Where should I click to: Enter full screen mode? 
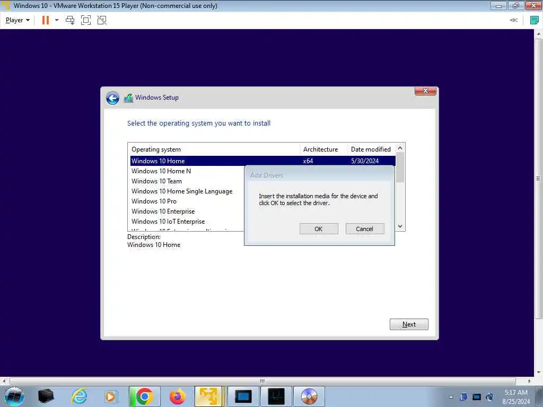pyautogui.click(x=86, y=20)
